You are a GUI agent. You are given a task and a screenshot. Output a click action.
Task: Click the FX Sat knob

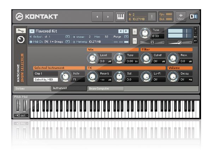pyautogui.click(x=119, y=77)
